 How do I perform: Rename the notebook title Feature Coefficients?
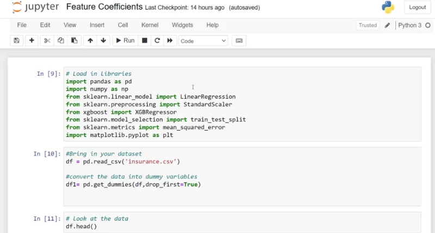(x=104, y=7)
